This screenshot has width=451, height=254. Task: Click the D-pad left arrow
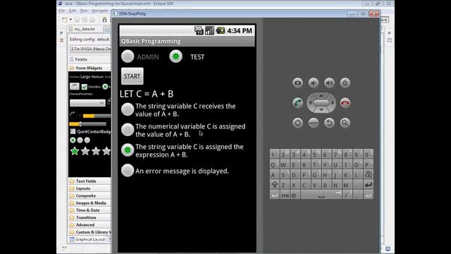point(310,103)
